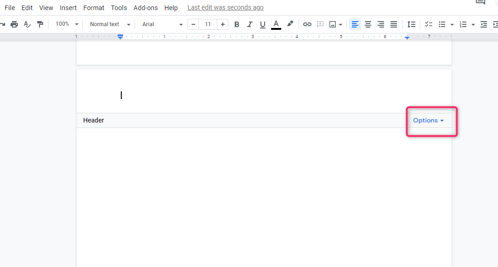Screen dimensions: 498x267
Task: Increase font size with plus button
Action: 223,24
